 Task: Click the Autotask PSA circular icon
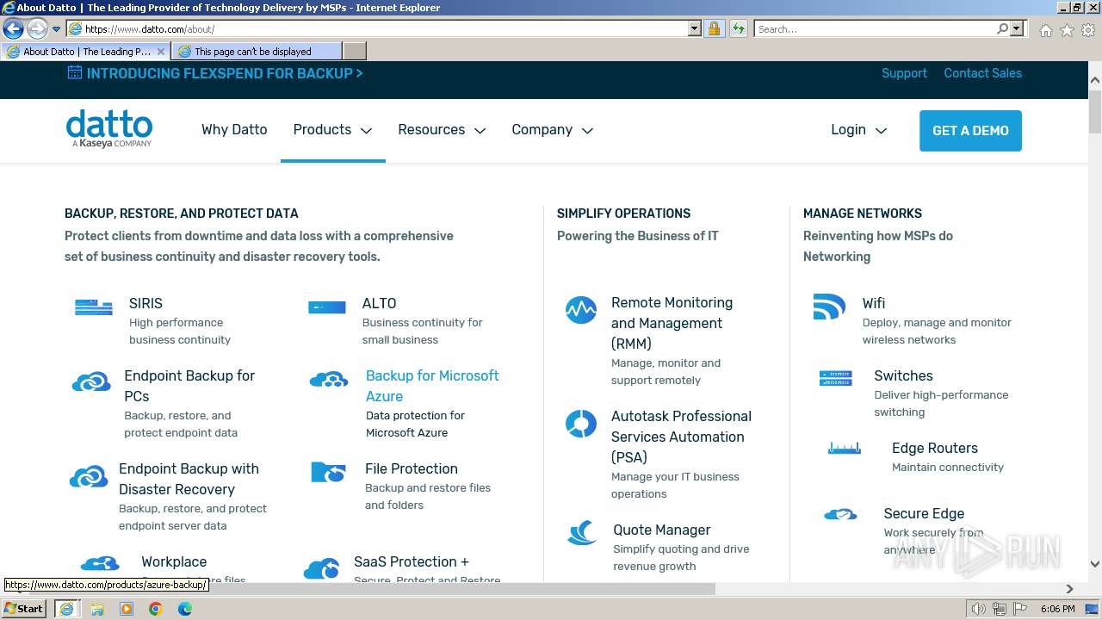point(581,423)
